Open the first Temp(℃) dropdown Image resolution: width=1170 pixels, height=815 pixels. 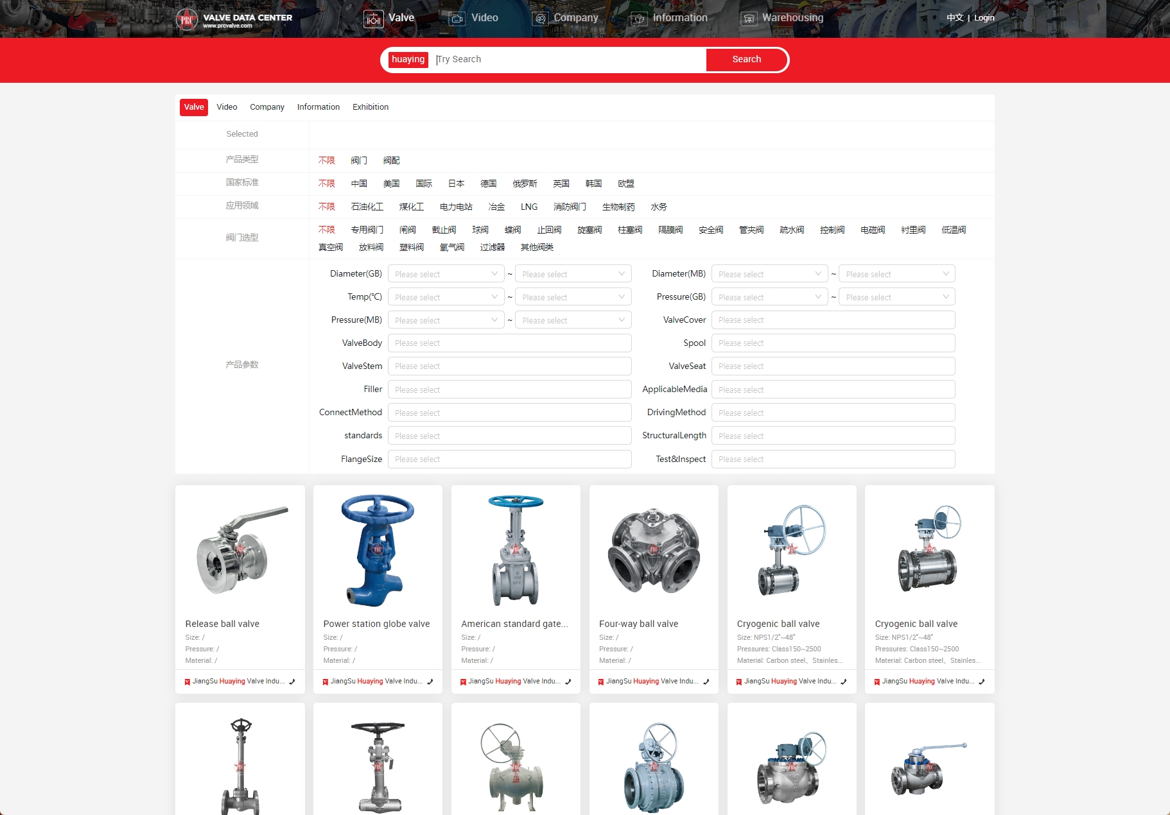(x=446, y=297)
